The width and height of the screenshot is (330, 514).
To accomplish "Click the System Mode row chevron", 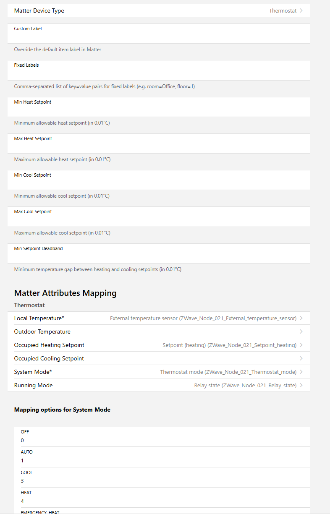I will [x=301, y=372].
